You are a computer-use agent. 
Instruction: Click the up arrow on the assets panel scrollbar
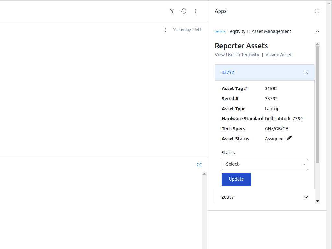tap(317, 44)
